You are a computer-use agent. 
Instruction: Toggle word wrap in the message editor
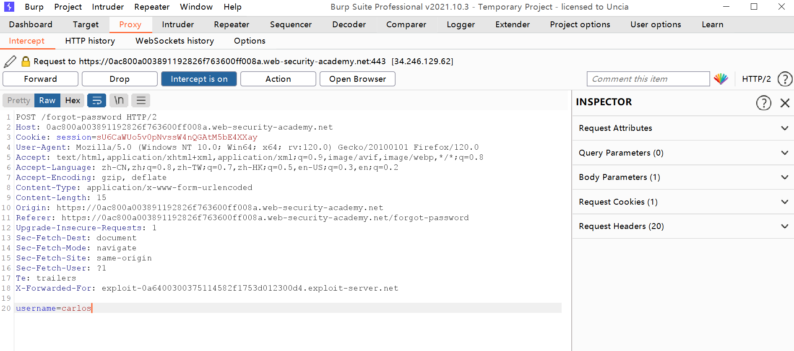tap(96, 101)
